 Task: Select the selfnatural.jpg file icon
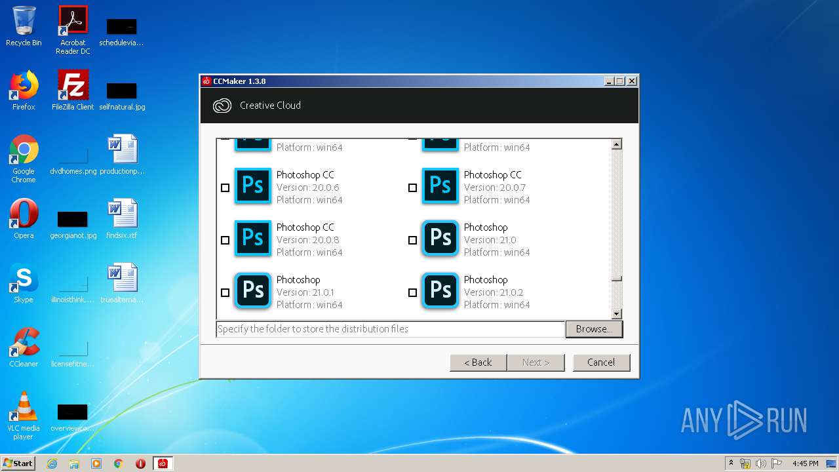tap(122, 96)
